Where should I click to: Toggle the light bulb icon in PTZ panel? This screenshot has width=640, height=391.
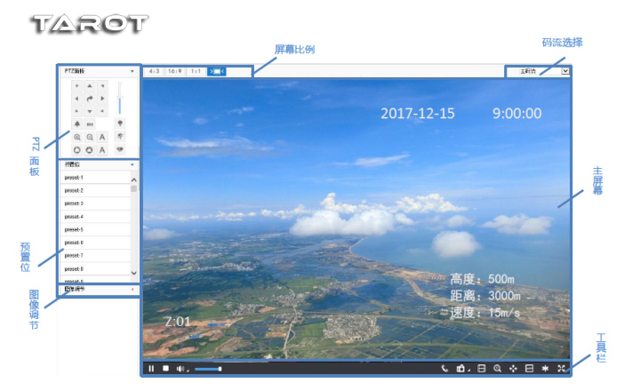coord(120,124)
